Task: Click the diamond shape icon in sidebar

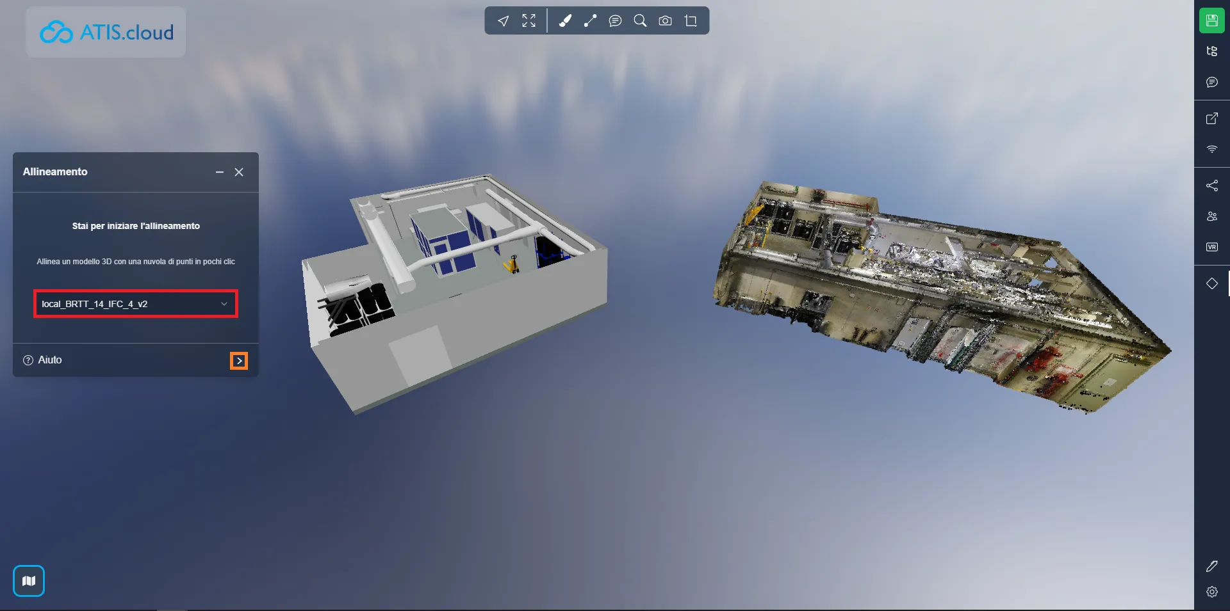Action: pyautogui.click(x=1212, y=283)
